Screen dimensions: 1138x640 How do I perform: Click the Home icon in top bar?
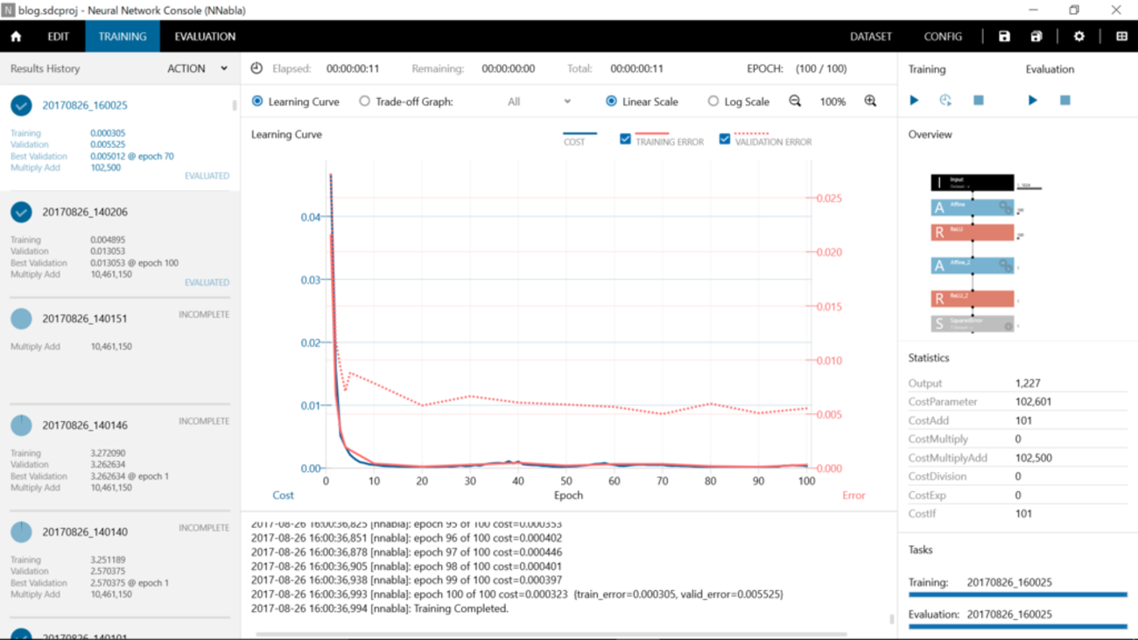pyautogui.click(x=16, y=37)
